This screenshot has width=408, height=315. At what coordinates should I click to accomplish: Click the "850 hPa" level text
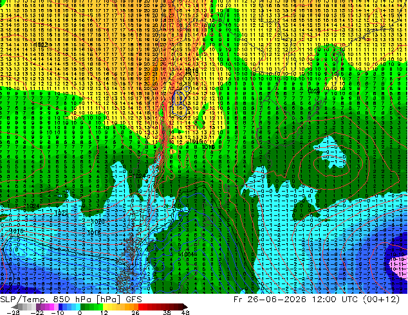point(72,300)
